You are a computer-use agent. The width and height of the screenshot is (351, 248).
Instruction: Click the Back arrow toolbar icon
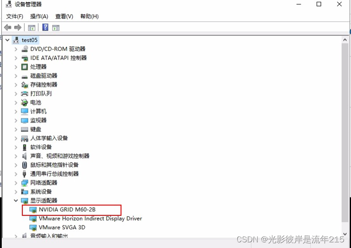(x=7, y=27)
